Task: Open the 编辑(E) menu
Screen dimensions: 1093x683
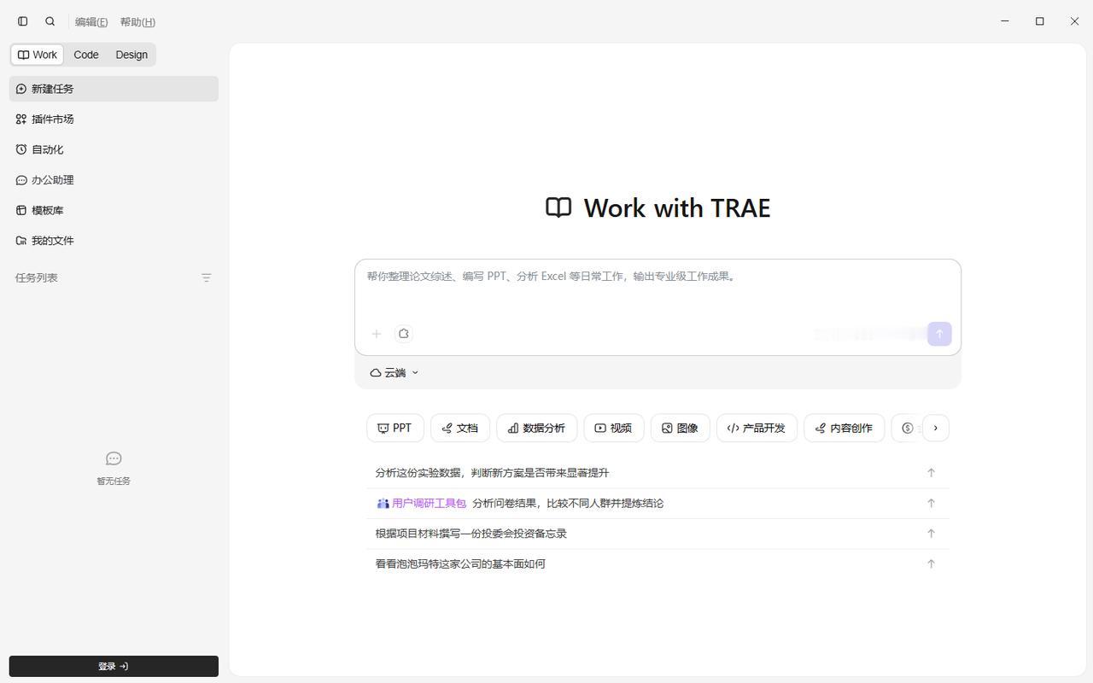Action: (x=91, y=22)
